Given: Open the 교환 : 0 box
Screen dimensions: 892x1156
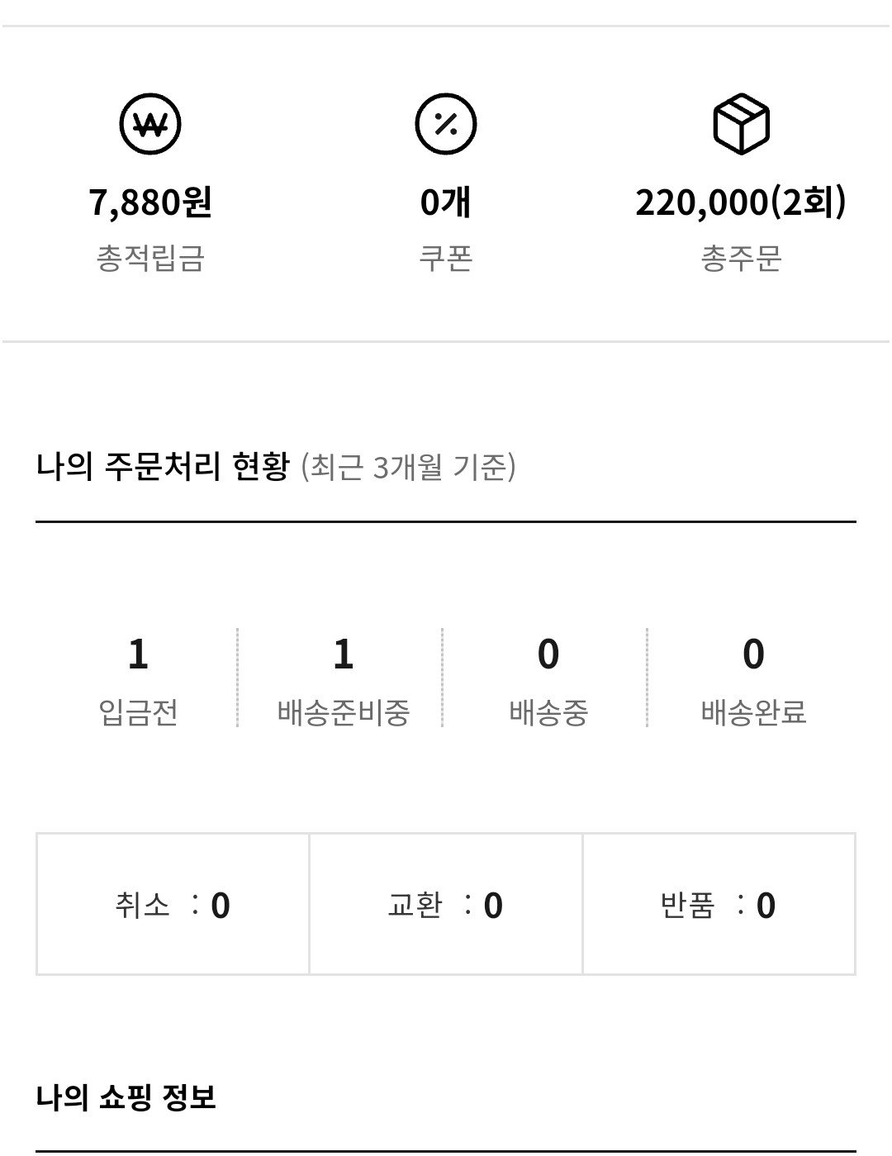Looking at the screenshot, I should [446, 904].
